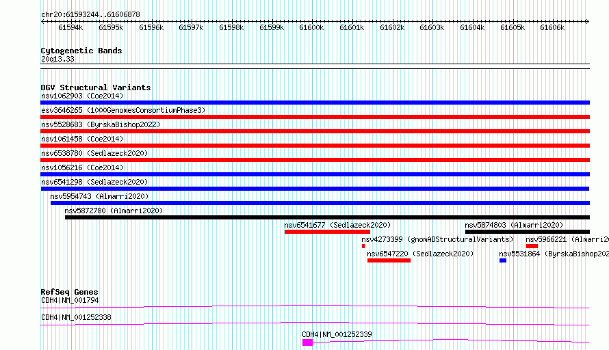
Task: Open the nsv6547220 (Sedlazeck2020) label
Action: click(x=420, y=254)
